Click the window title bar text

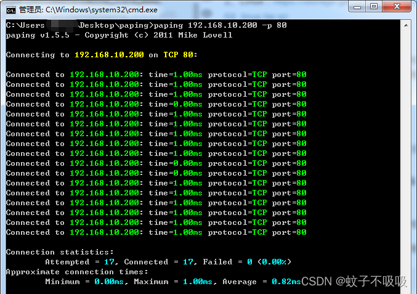click(88, 10)
